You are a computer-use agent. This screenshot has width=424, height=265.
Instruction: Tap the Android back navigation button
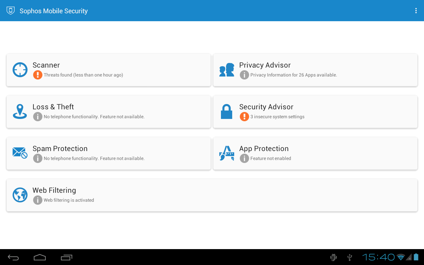pos(13,257)
